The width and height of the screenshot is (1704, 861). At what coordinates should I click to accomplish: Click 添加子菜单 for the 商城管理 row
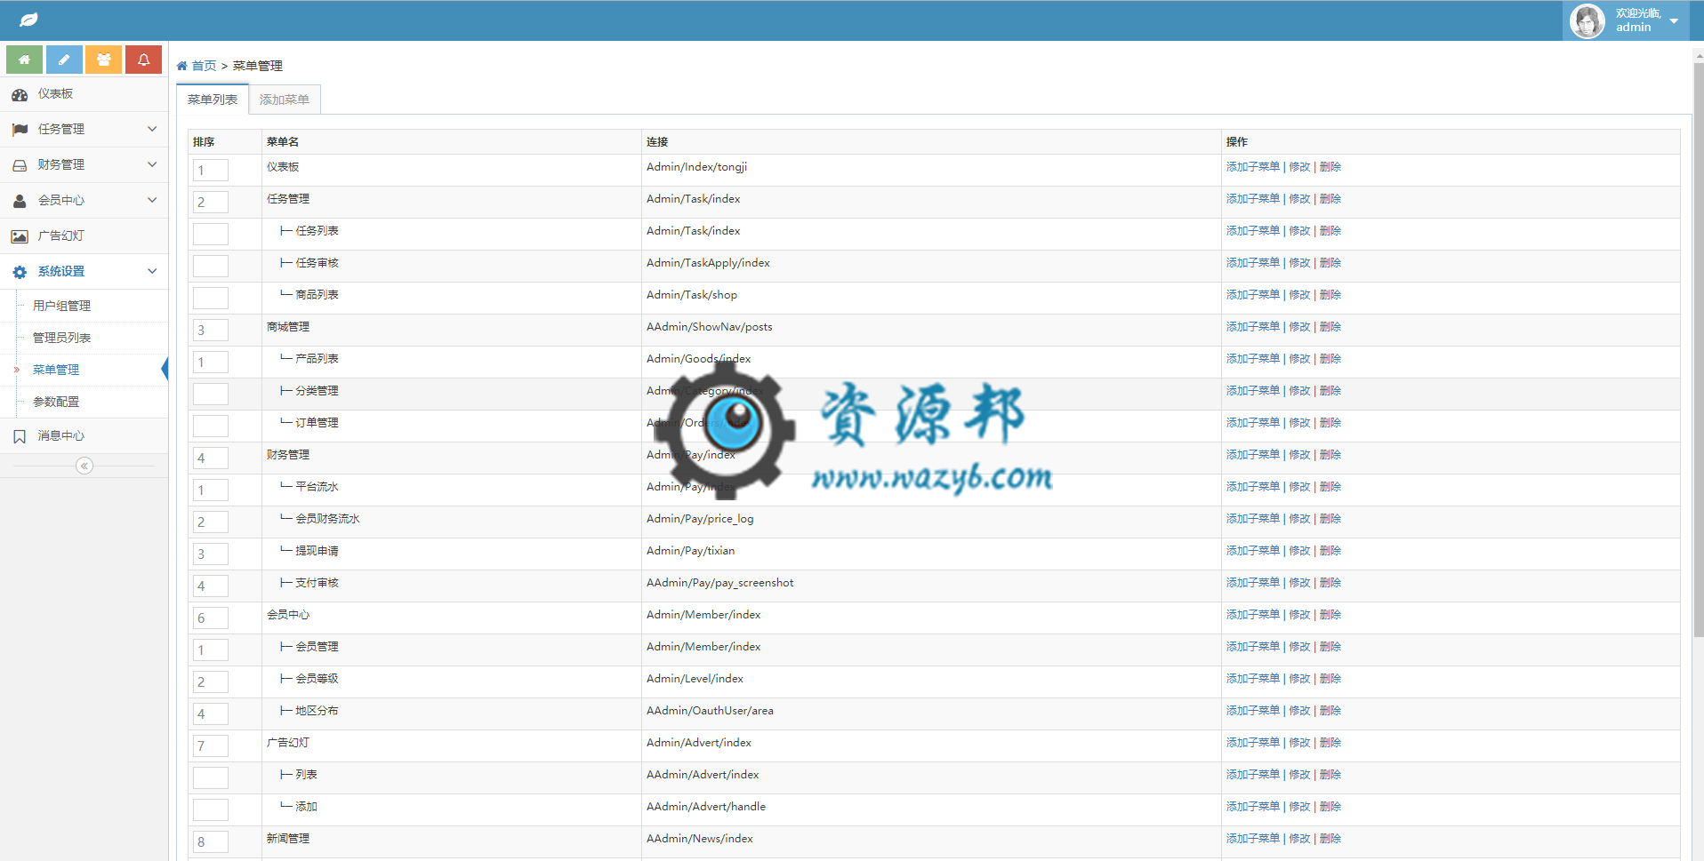pos(1253,327)
